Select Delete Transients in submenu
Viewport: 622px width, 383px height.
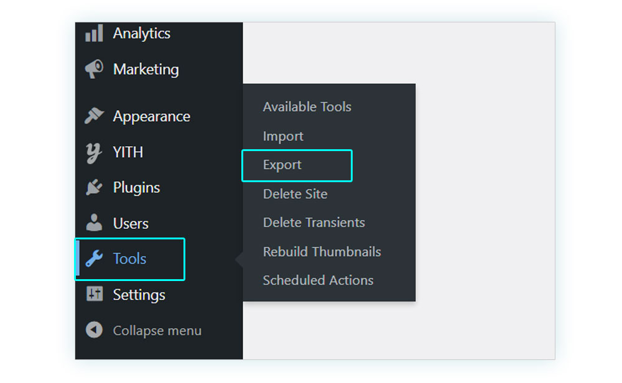(313, 223)
